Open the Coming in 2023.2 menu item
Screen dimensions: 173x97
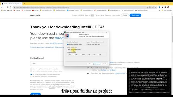point(78,15)
